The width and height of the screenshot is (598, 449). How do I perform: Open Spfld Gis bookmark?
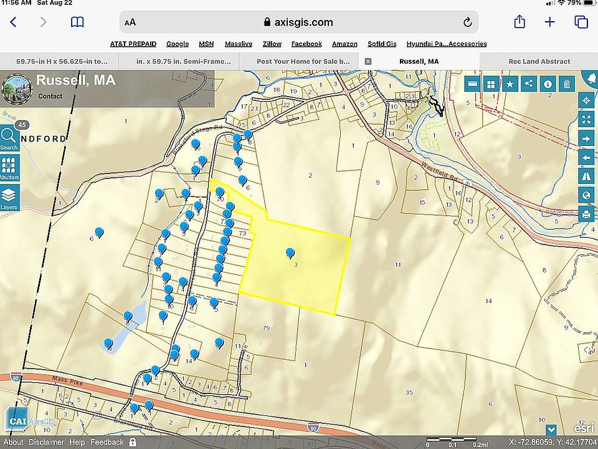[x=382, y=44]
